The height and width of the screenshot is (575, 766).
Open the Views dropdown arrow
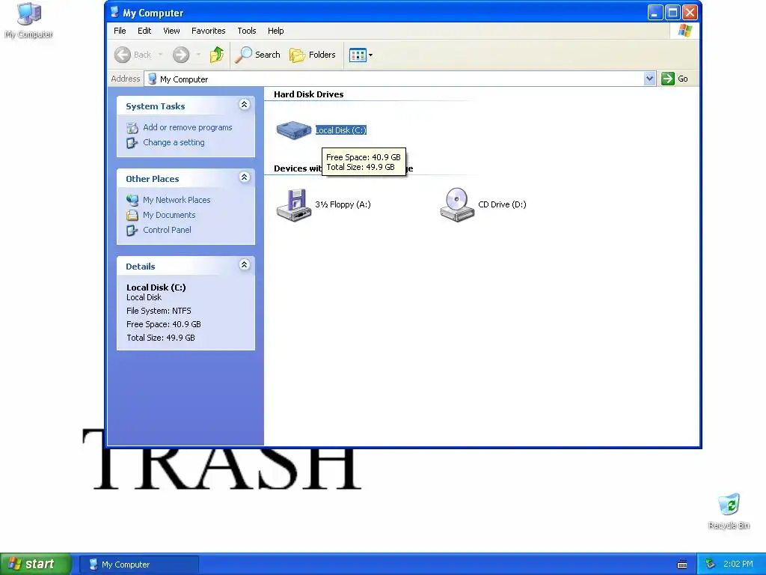pos(371,55)
